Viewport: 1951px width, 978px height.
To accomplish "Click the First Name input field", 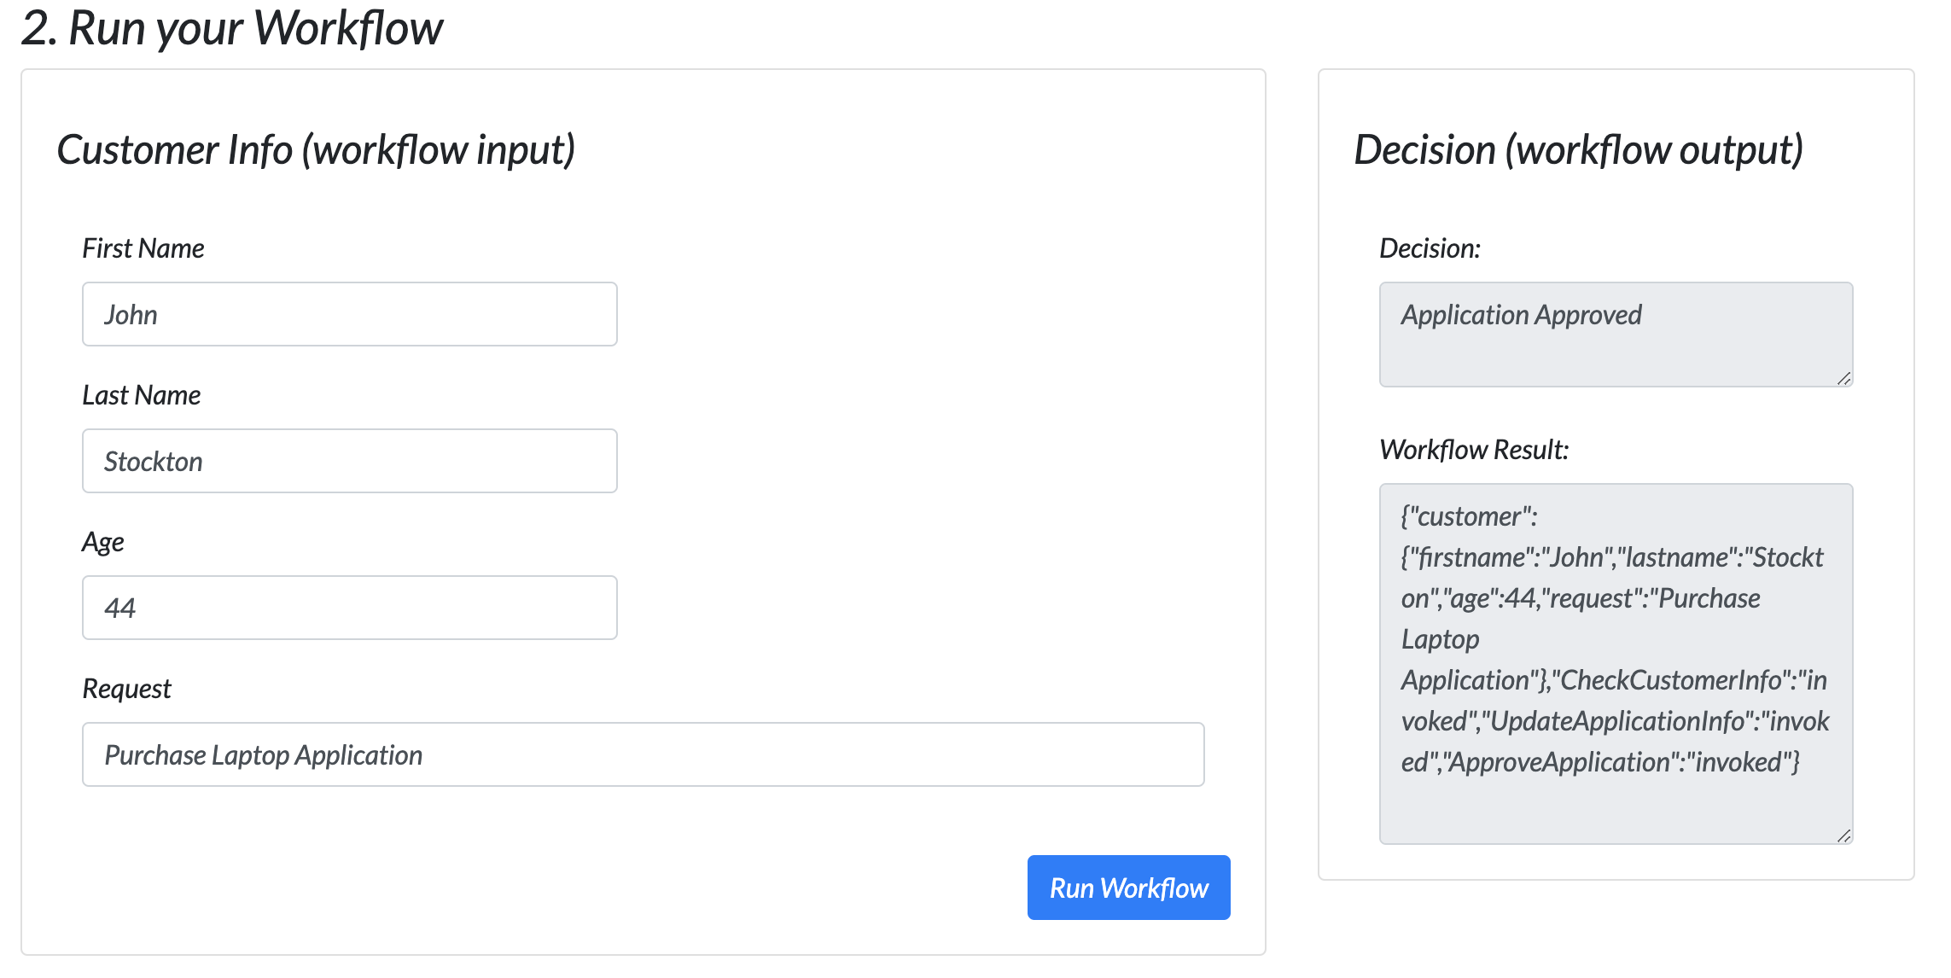I will pyautogui.click(x=349, y=314).
